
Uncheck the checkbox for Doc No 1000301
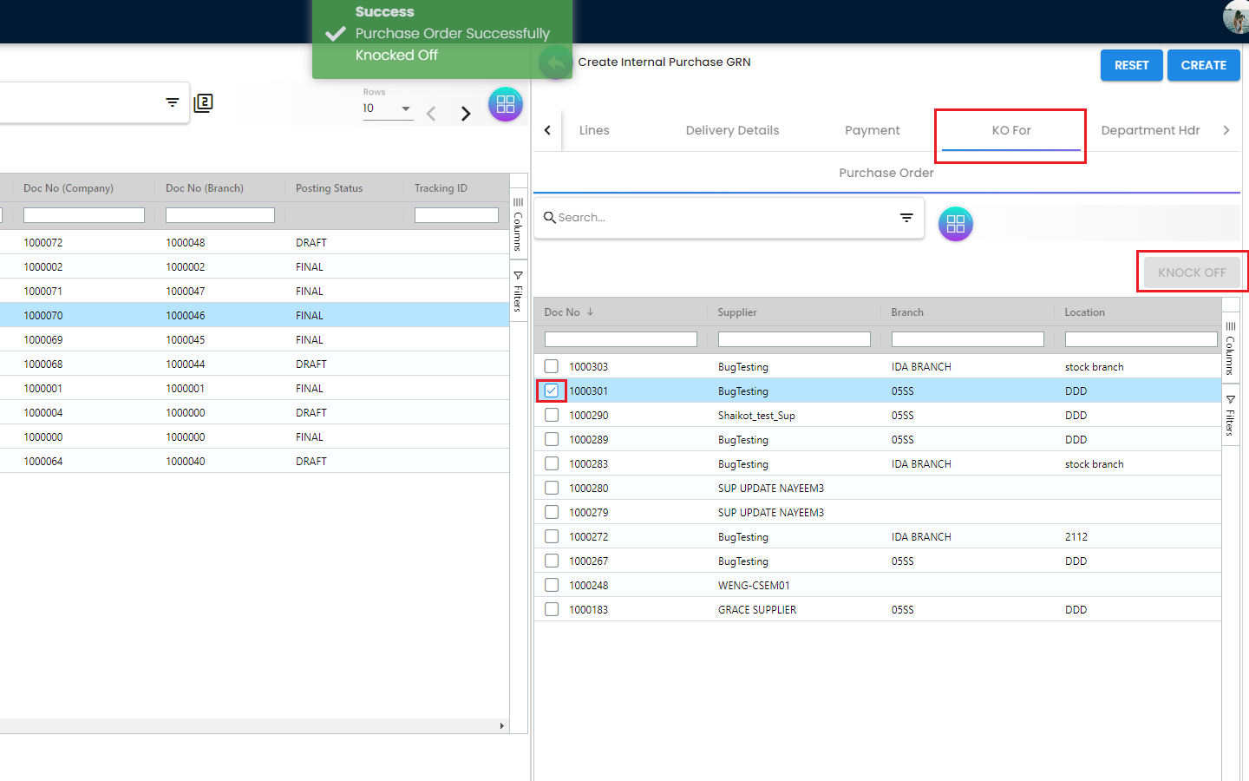(552, 390)
